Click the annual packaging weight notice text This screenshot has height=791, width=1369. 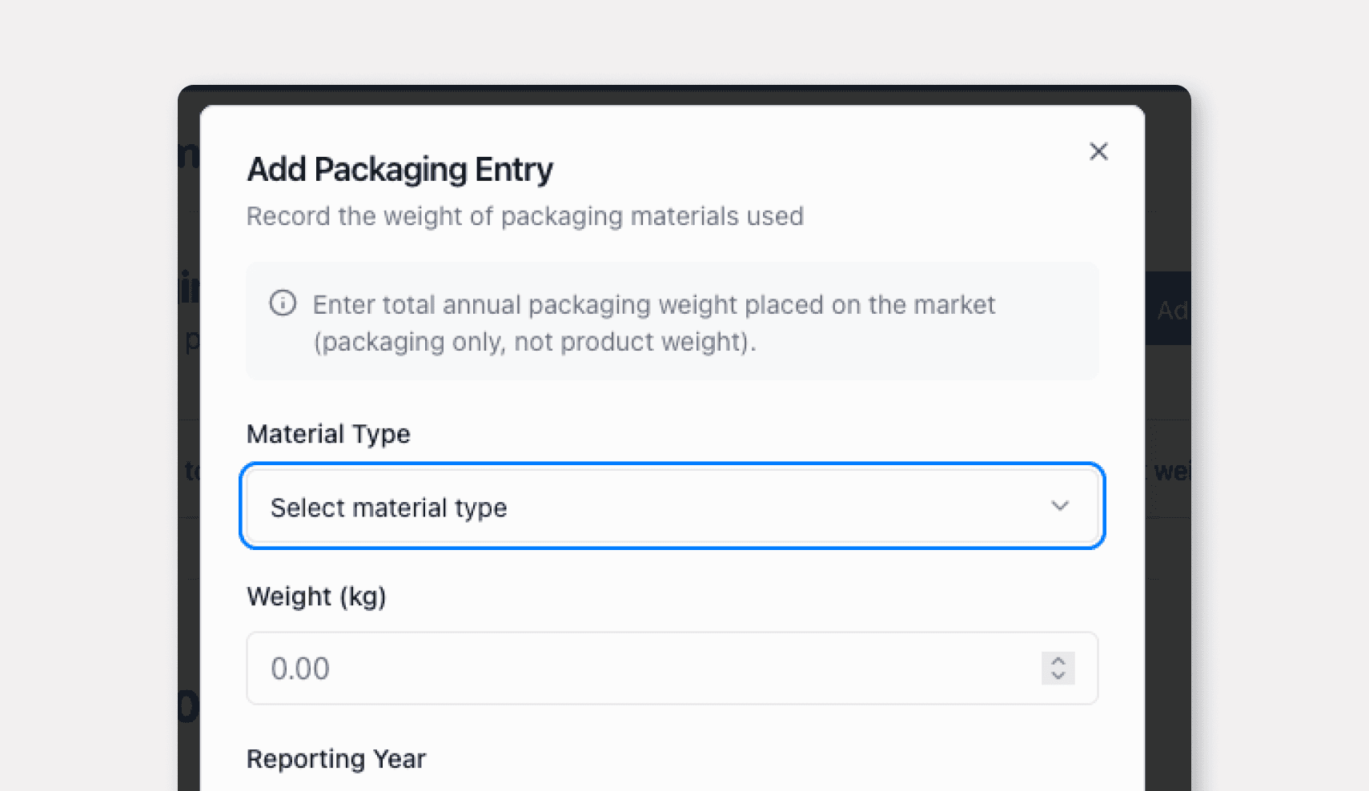pyautogui.click(x=653, y=305)
